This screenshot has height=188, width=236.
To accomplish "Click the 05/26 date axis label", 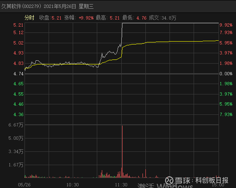I will tap(24, 185).
